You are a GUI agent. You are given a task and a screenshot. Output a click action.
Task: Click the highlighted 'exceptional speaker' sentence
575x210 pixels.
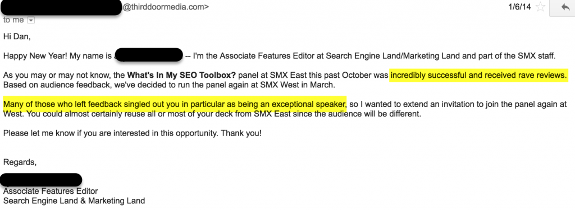tap(175, 104)
